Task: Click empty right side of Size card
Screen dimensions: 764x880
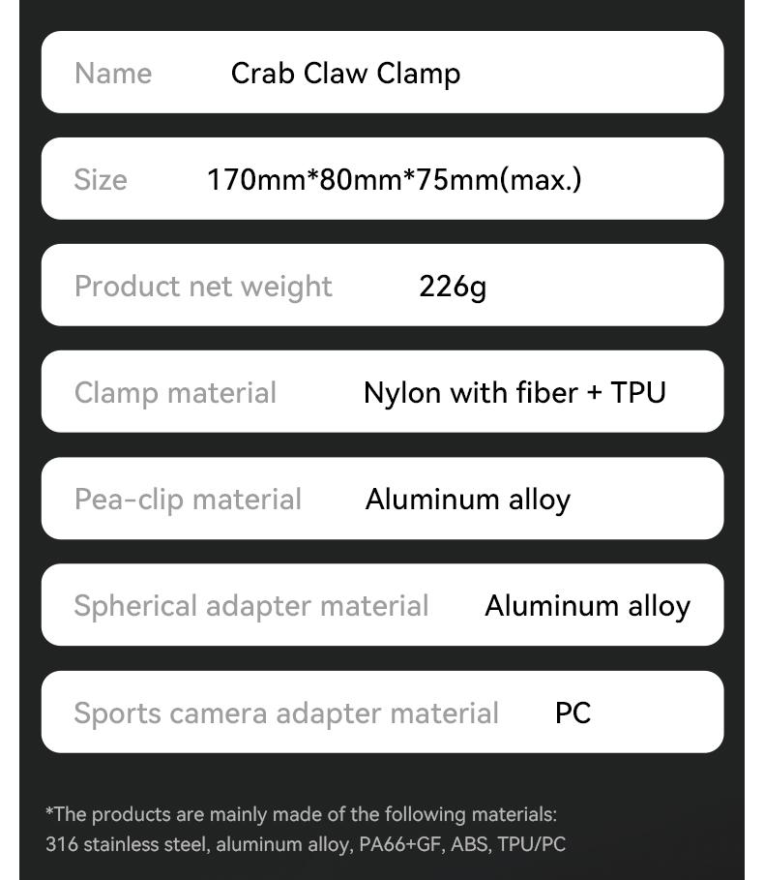Action: (x=653, y=179)
